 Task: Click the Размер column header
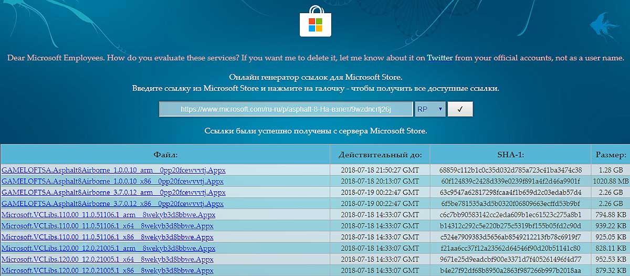pyautogui.click(x=611, y=155)
